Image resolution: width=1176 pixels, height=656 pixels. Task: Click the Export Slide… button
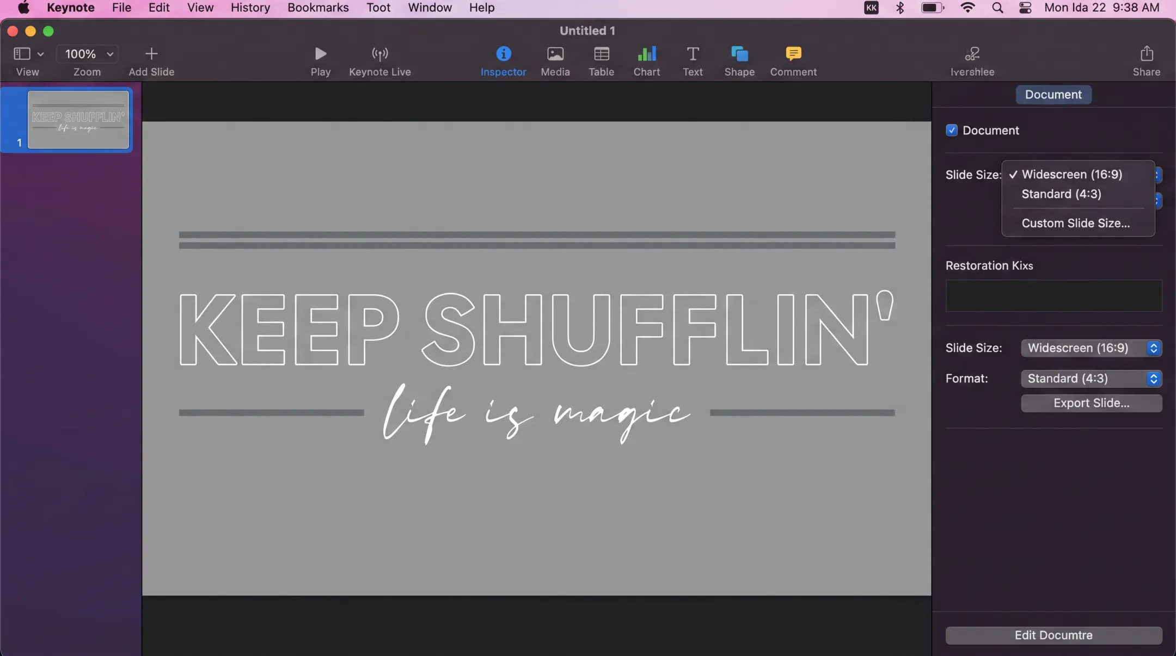[x=1092, y=403]
